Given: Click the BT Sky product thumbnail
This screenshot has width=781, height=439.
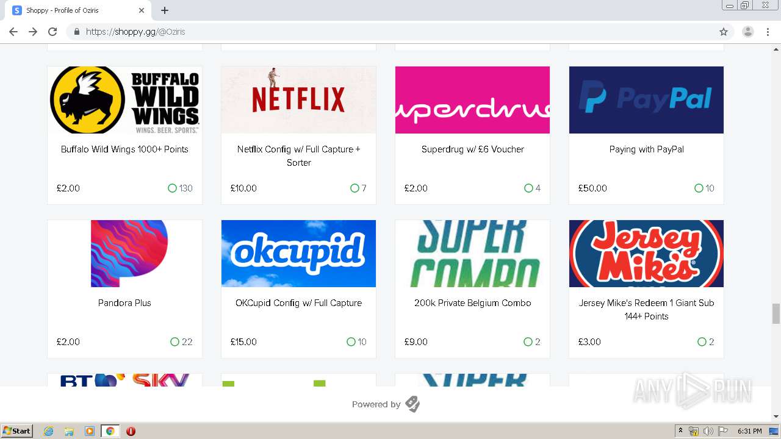Looking at the screenshot, I should click(x=124, y=380).
